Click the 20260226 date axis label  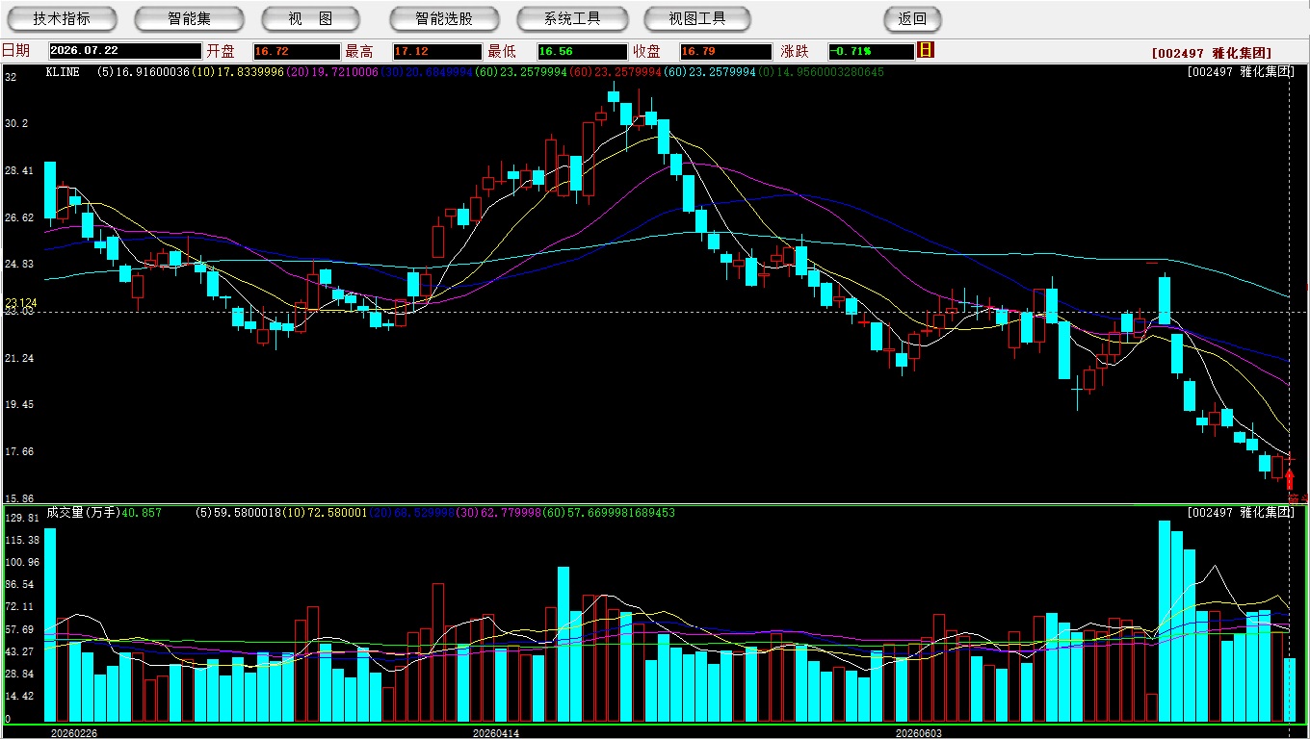pyautogui.click(x=74, y=733)
